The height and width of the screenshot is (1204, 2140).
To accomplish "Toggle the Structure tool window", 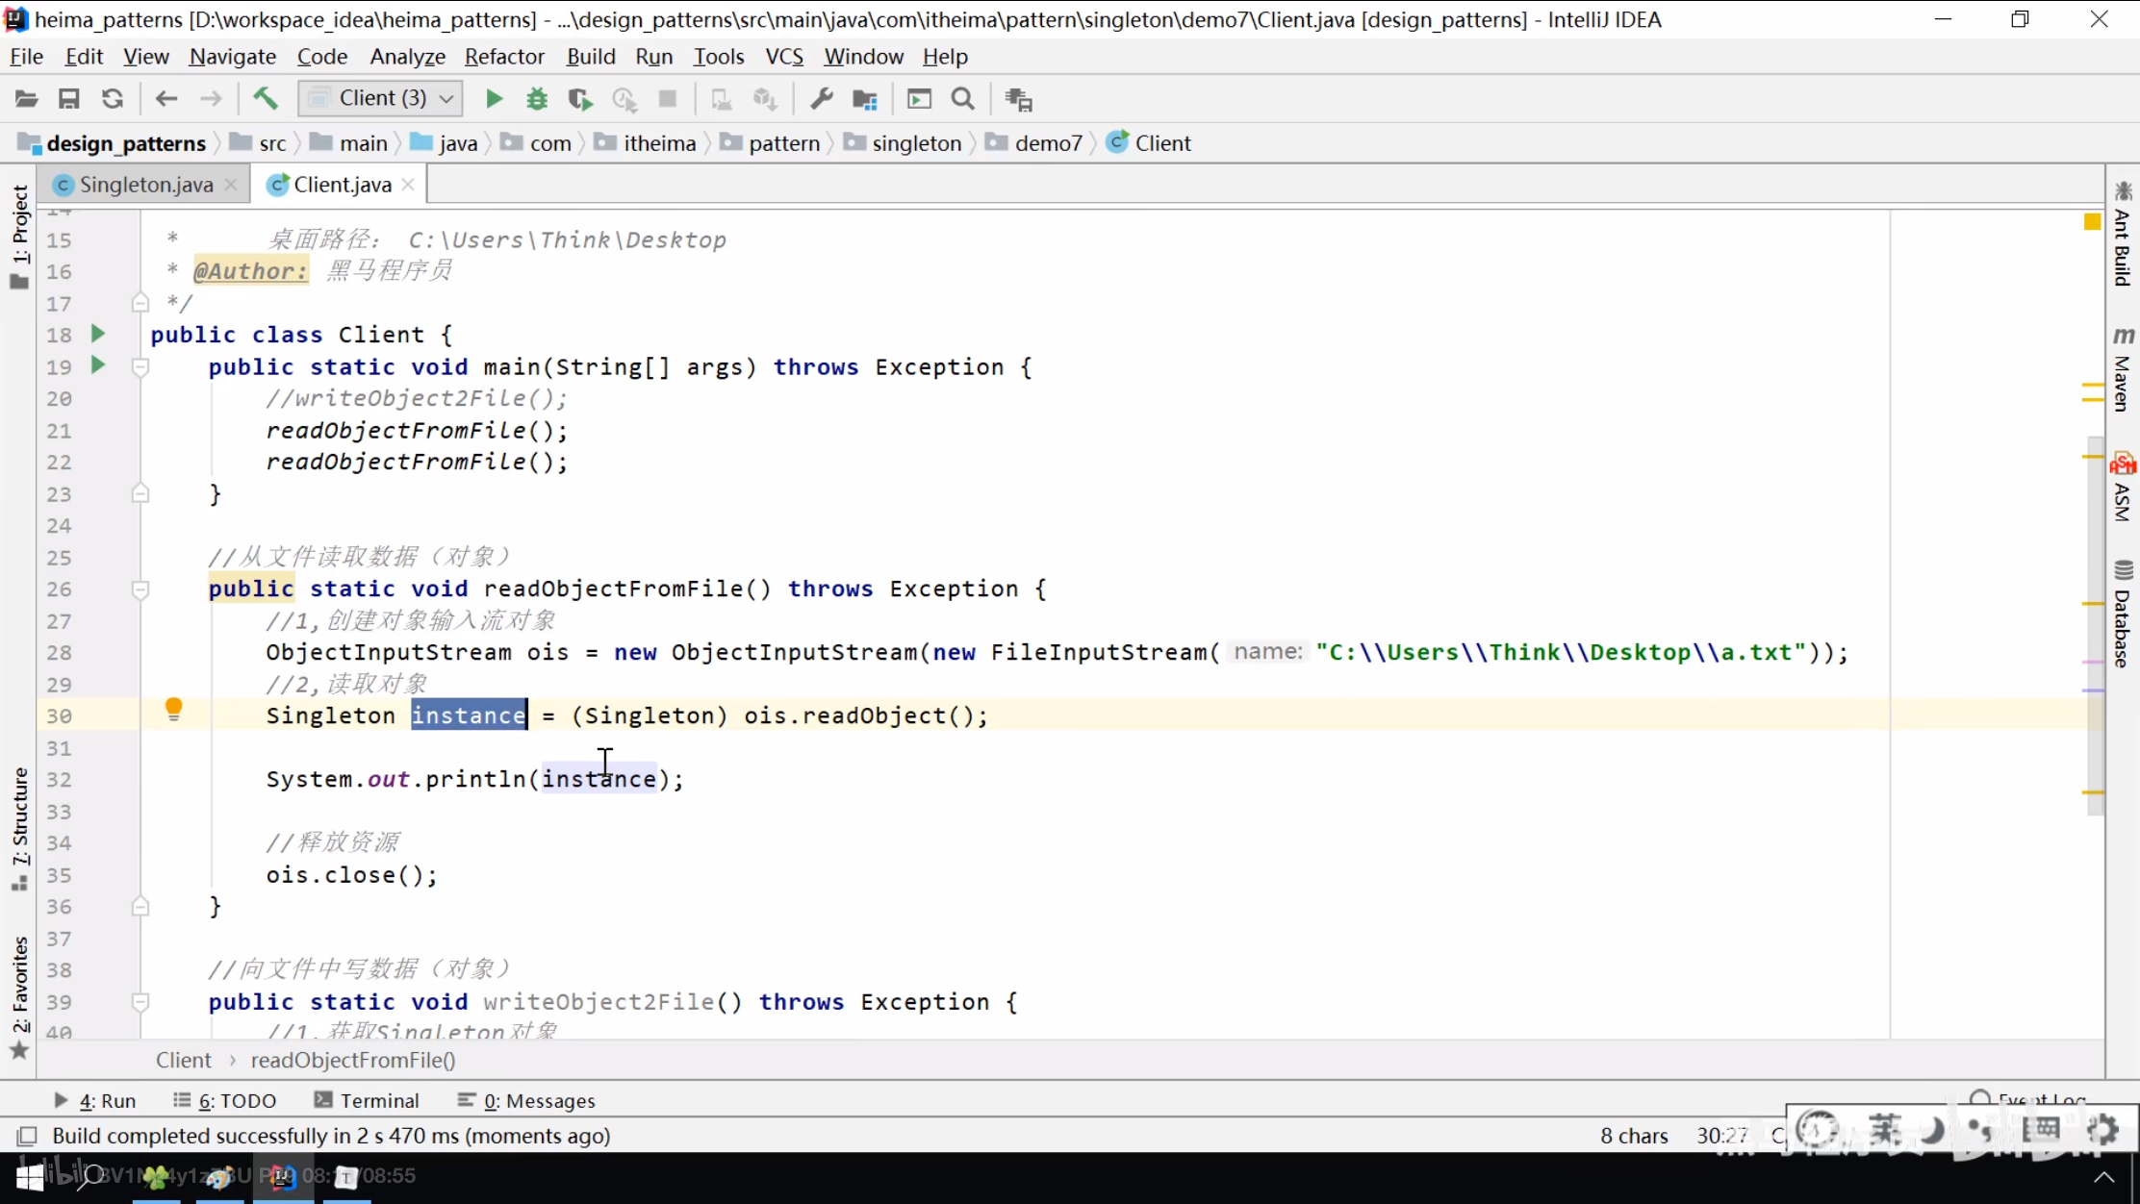I will point(19,829).
